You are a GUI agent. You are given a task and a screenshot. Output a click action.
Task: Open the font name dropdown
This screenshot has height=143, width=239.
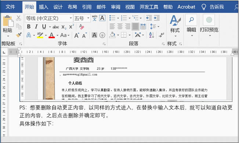click(71, 18)
